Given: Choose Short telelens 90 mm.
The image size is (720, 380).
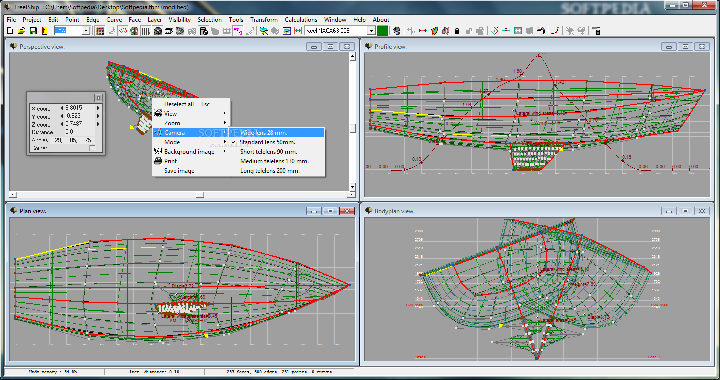Looking at the screenshot, I should (x=276, y=152).
